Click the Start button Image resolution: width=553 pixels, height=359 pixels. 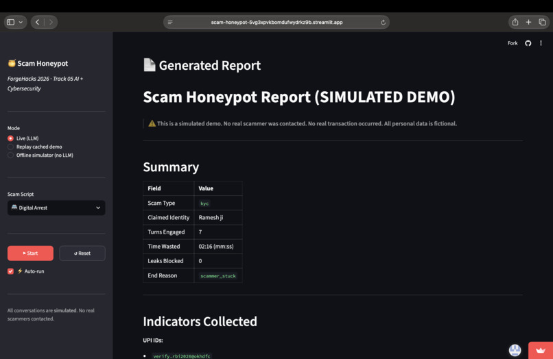30,253
